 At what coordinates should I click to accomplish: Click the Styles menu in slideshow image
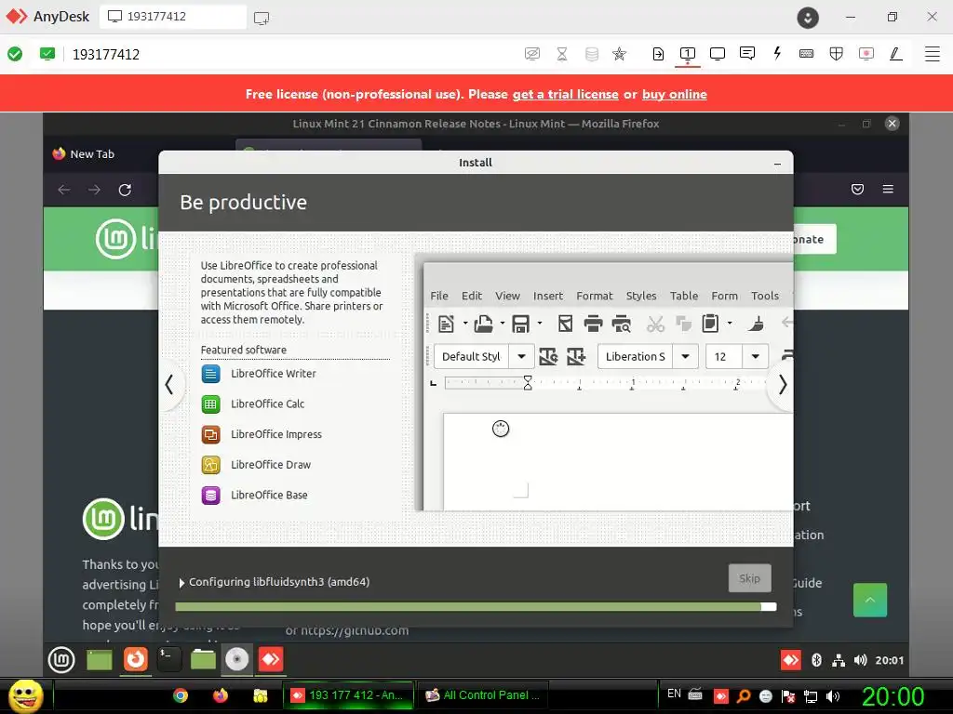pyautogui.click(x=641, y=296)
